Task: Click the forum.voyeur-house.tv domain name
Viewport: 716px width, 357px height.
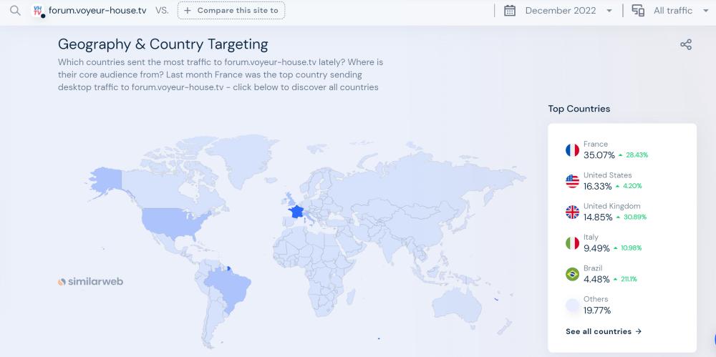Action: [x=97, y=11]
